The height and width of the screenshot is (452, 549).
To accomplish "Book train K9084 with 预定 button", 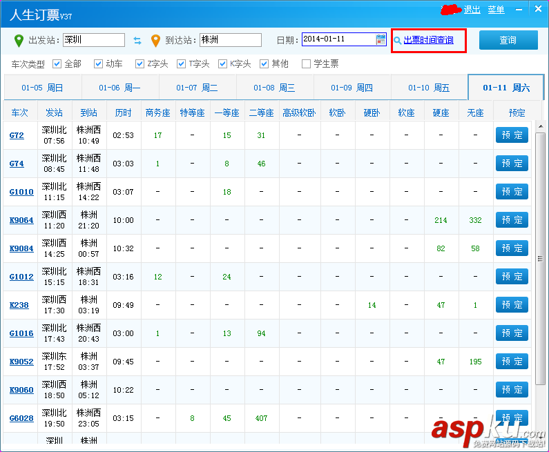I will (x=512, y=248).
